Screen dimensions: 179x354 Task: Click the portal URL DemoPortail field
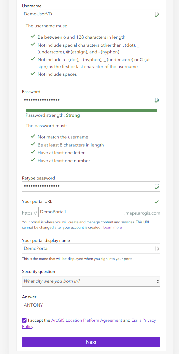81,212
